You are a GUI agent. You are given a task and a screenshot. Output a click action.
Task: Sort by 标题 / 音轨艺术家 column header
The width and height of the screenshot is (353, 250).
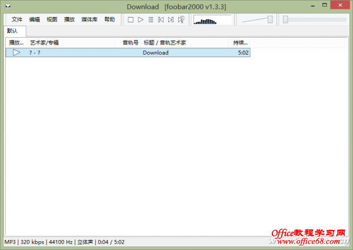click(x=185, y=42)
